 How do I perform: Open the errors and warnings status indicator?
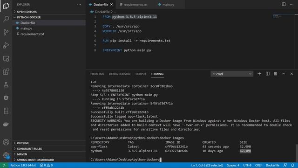pos(46,165)
